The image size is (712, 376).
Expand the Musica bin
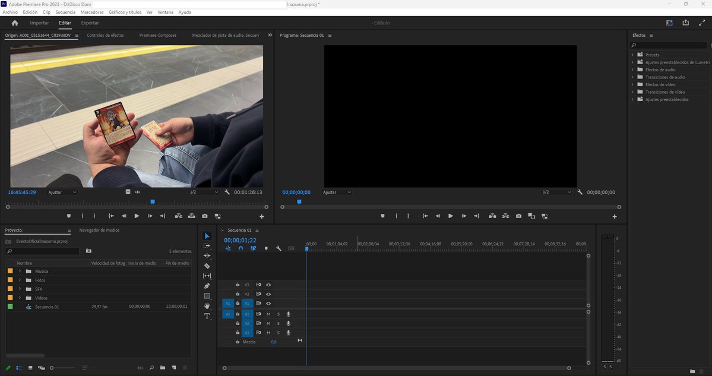coord(20,271)
